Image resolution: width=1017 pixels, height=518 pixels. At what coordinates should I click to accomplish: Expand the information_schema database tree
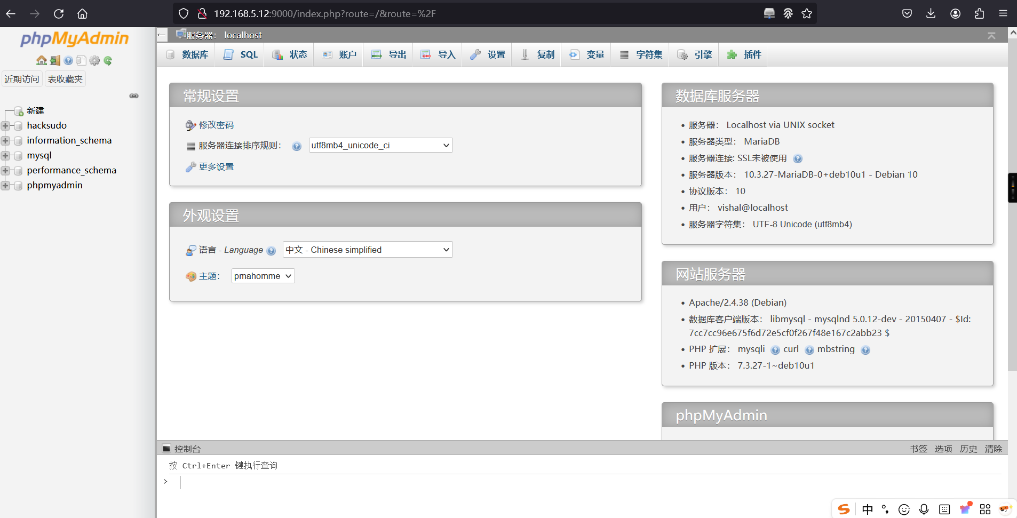click(x=5, y=141)
